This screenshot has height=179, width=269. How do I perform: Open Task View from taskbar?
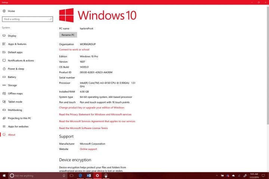coord(71,176)
